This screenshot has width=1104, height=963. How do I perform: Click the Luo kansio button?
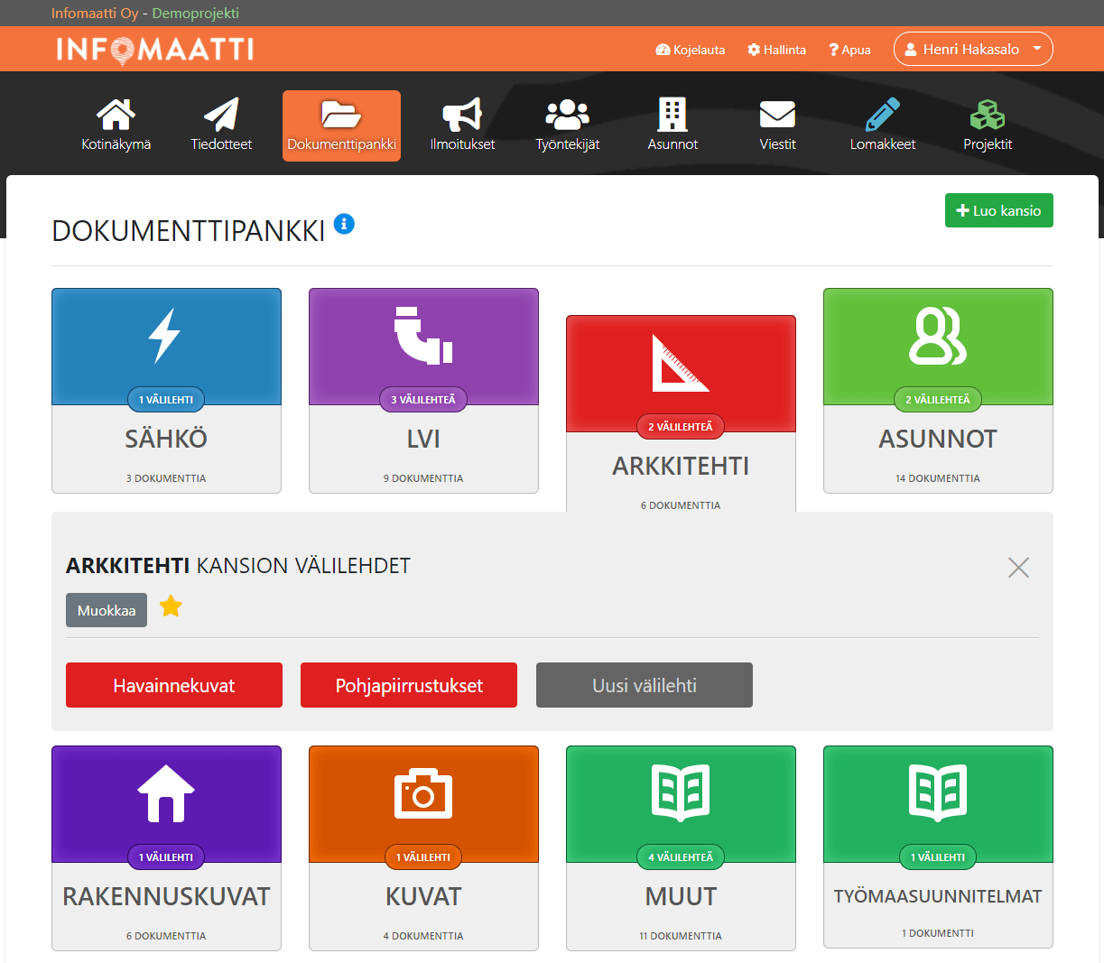point(998,210)
